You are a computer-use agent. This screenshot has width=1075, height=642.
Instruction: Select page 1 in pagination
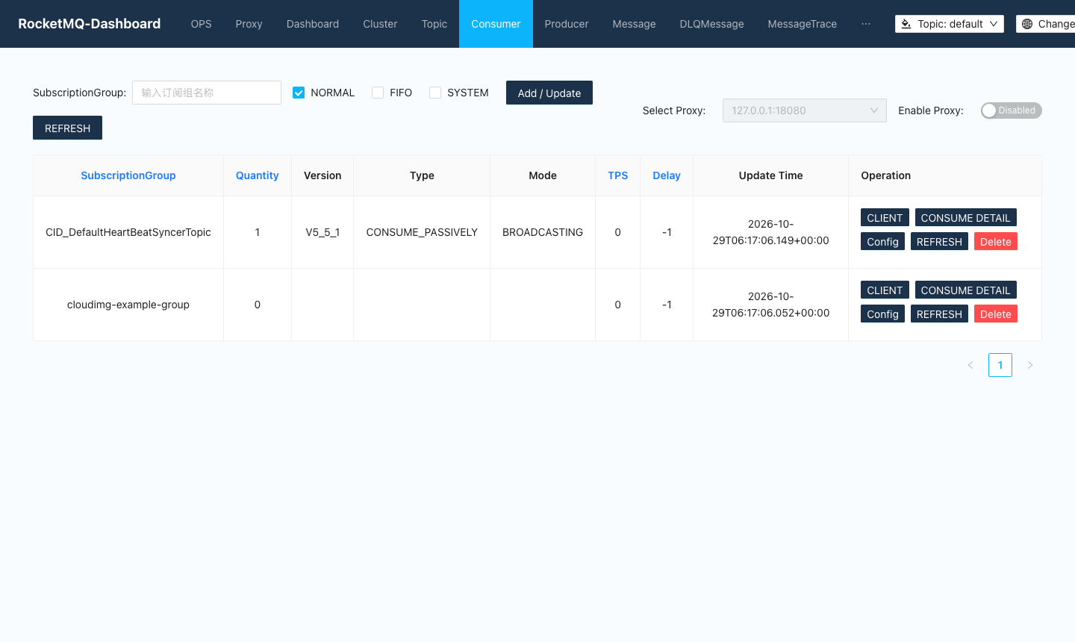point(1000,365)
